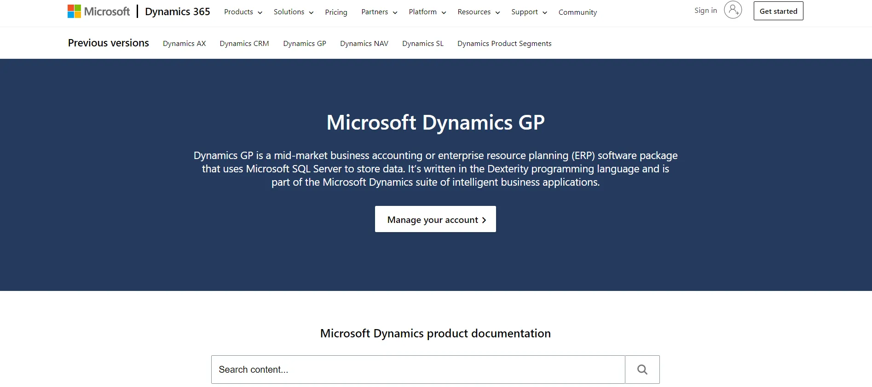Expand the Support dropdown menu
Viewport: 872px width, 387px height.
click(x=529, y=12)
